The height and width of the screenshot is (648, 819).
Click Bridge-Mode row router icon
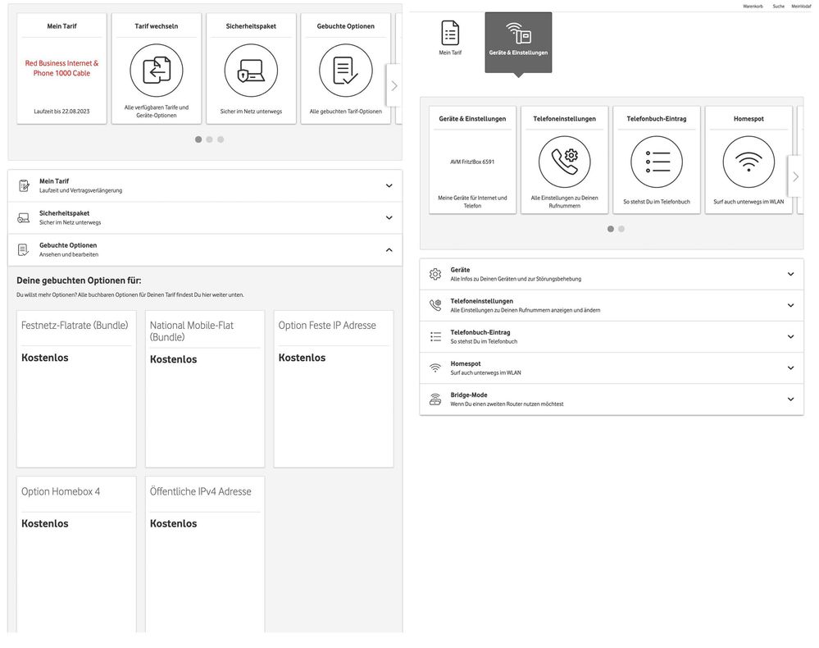(435, 399)
